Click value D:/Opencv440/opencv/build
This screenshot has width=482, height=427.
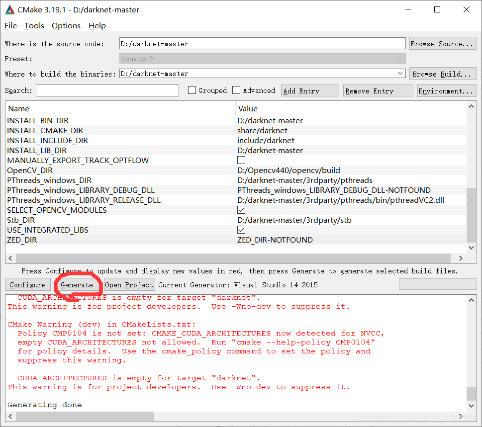289,171
